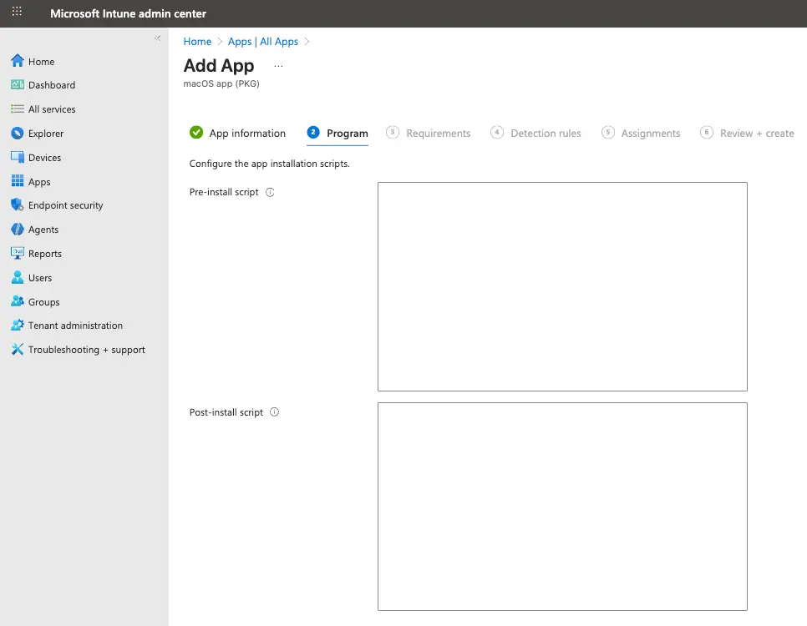807x626 pixels.
Task: Open Devices via its sidebar icon
Action: (18, 158)
